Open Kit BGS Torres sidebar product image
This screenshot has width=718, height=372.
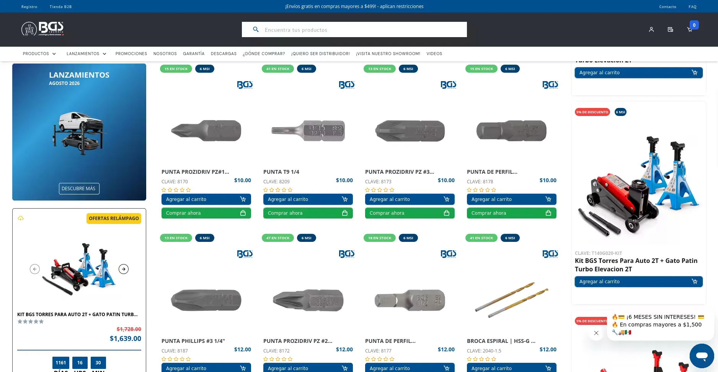point(638,188)
